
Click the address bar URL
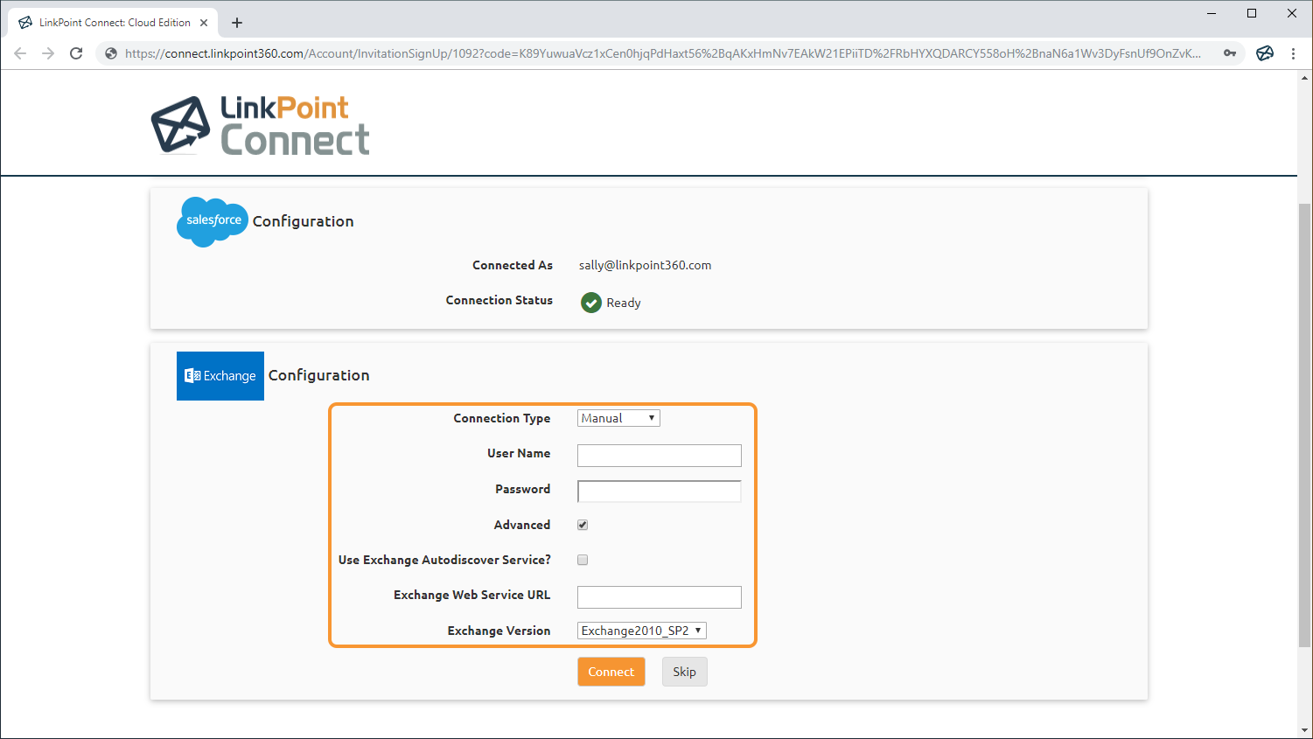[662, 53]
